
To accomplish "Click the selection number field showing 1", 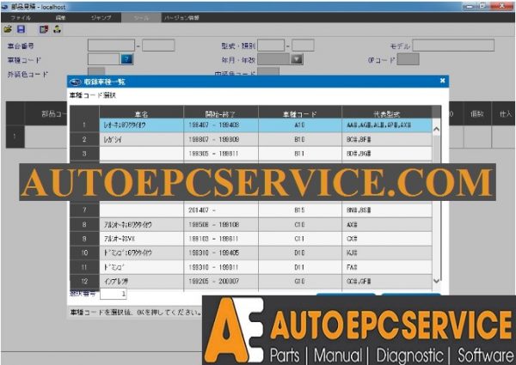I will point(114,294).
